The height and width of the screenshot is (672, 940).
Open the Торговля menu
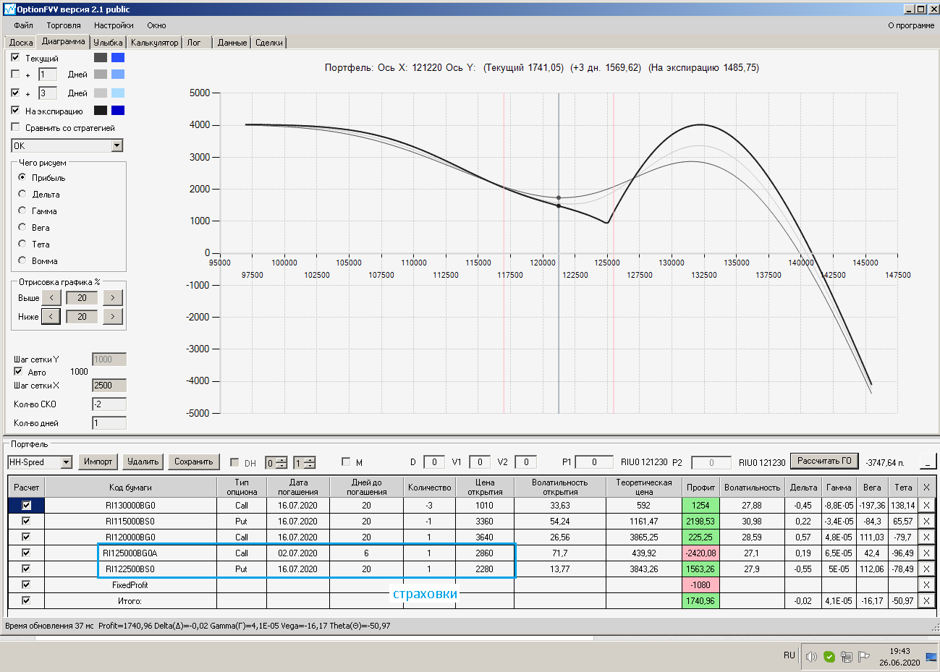pyautogui.click(x=64, y=25)
